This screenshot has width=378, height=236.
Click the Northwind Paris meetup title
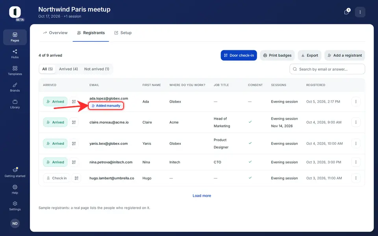[x=74, y=9]
